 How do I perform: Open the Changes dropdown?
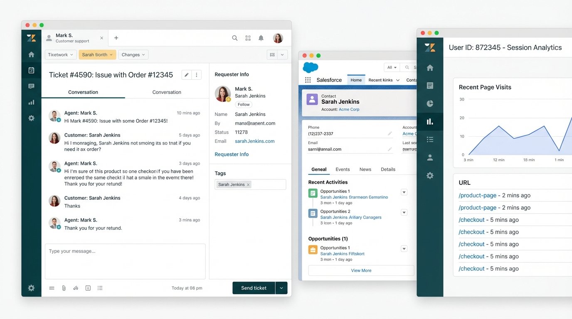coord(133,55)
